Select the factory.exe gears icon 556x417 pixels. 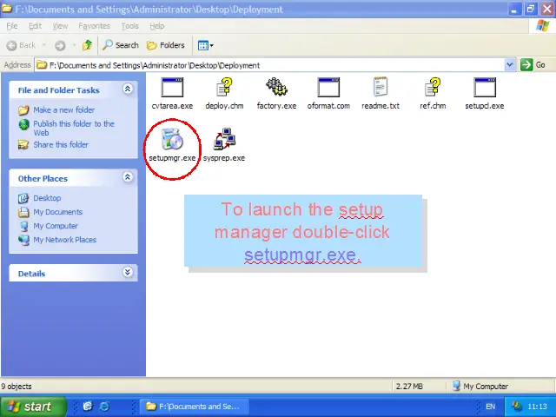(276, 87)
